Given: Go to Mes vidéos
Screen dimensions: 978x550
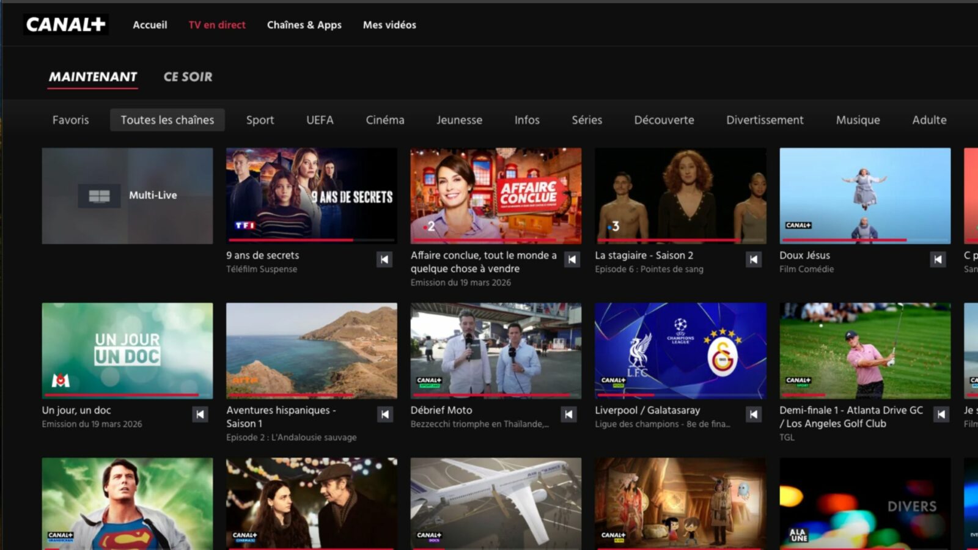Looking at the screenshot, I should 389,25.
